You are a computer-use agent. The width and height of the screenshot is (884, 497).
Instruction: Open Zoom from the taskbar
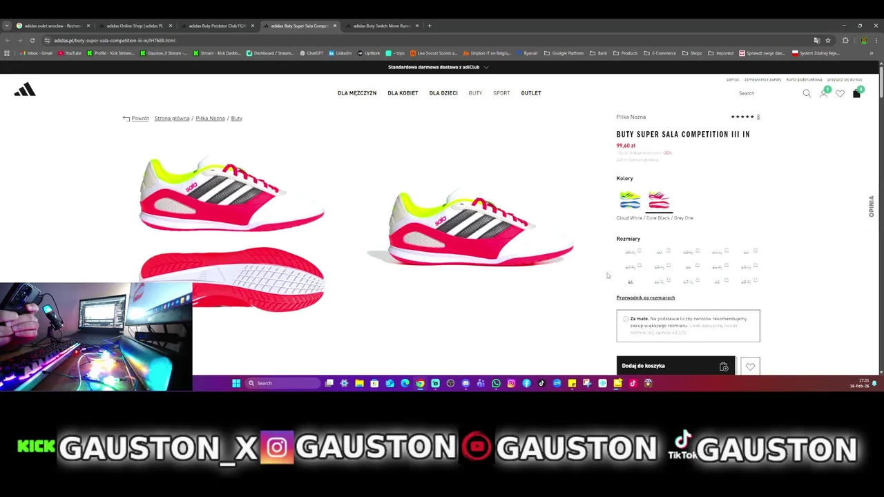click(x=557, y=383)
